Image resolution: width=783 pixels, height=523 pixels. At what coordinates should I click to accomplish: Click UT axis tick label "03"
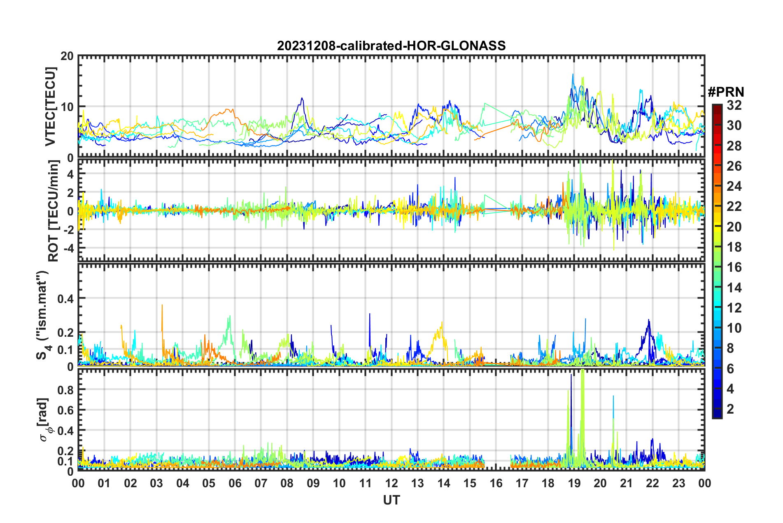point(156,483)
